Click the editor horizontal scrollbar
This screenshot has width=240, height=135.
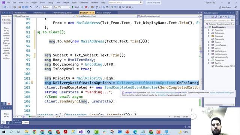point(99,117)
